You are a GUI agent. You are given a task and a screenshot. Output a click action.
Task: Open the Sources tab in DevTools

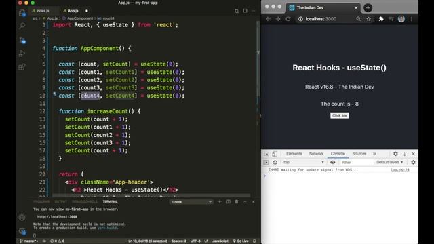359,154
